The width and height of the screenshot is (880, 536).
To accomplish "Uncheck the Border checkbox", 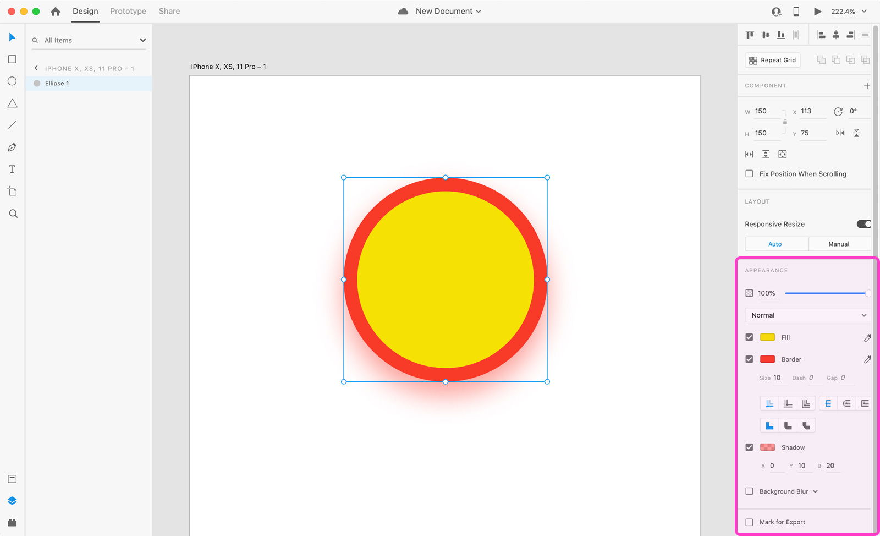I will (749, 359).
